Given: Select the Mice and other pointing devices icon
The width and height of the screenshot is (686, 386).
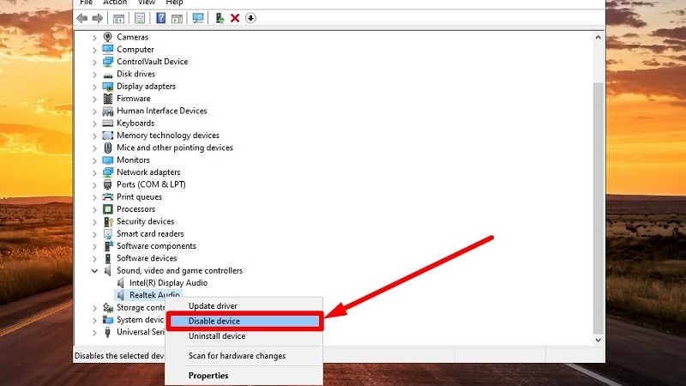Looking at the screenshot, I should 108,148.
